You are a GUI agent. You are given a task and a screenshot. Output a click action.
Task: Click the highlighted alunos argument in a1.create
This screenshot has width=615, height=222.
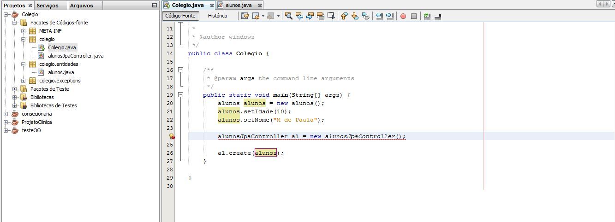tap(266, 153)
